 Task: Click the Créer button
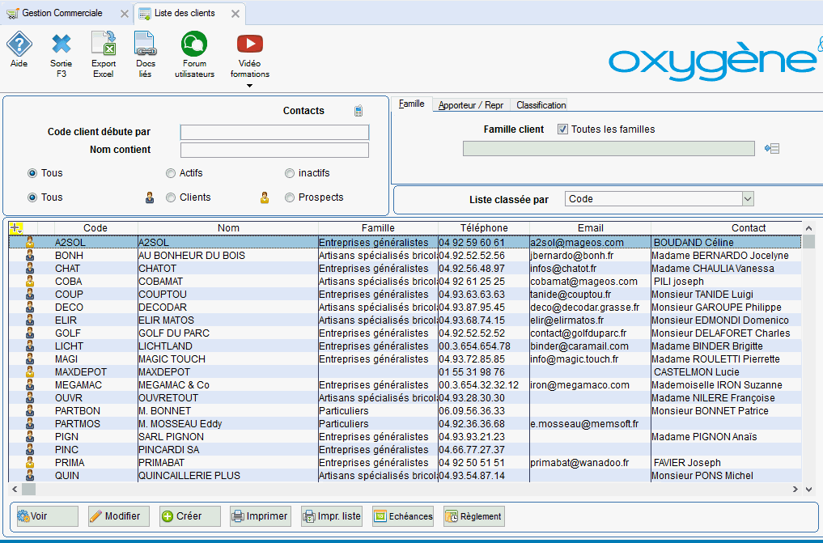190,516
